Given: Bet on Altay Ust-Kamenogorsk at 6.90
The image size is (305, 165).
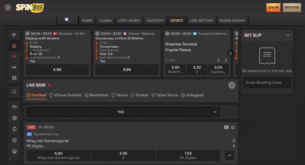Looking at the screenshot, I should pos(59,156).
